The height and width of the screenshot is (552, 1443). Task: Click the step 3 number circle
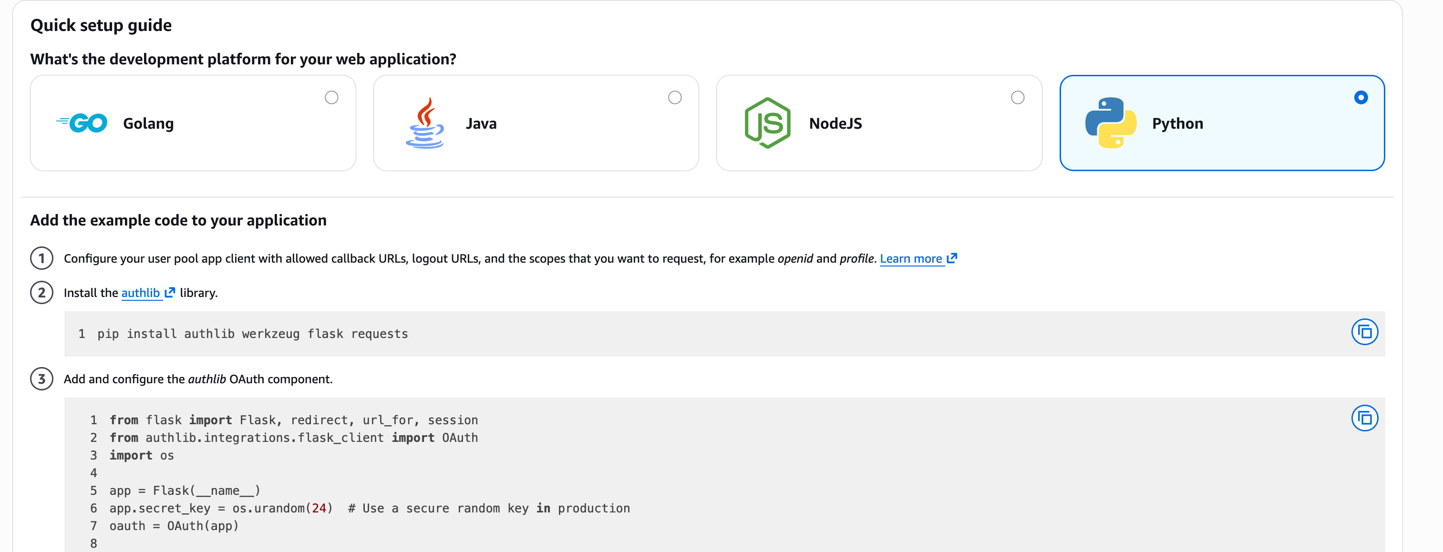coord(41,379)
